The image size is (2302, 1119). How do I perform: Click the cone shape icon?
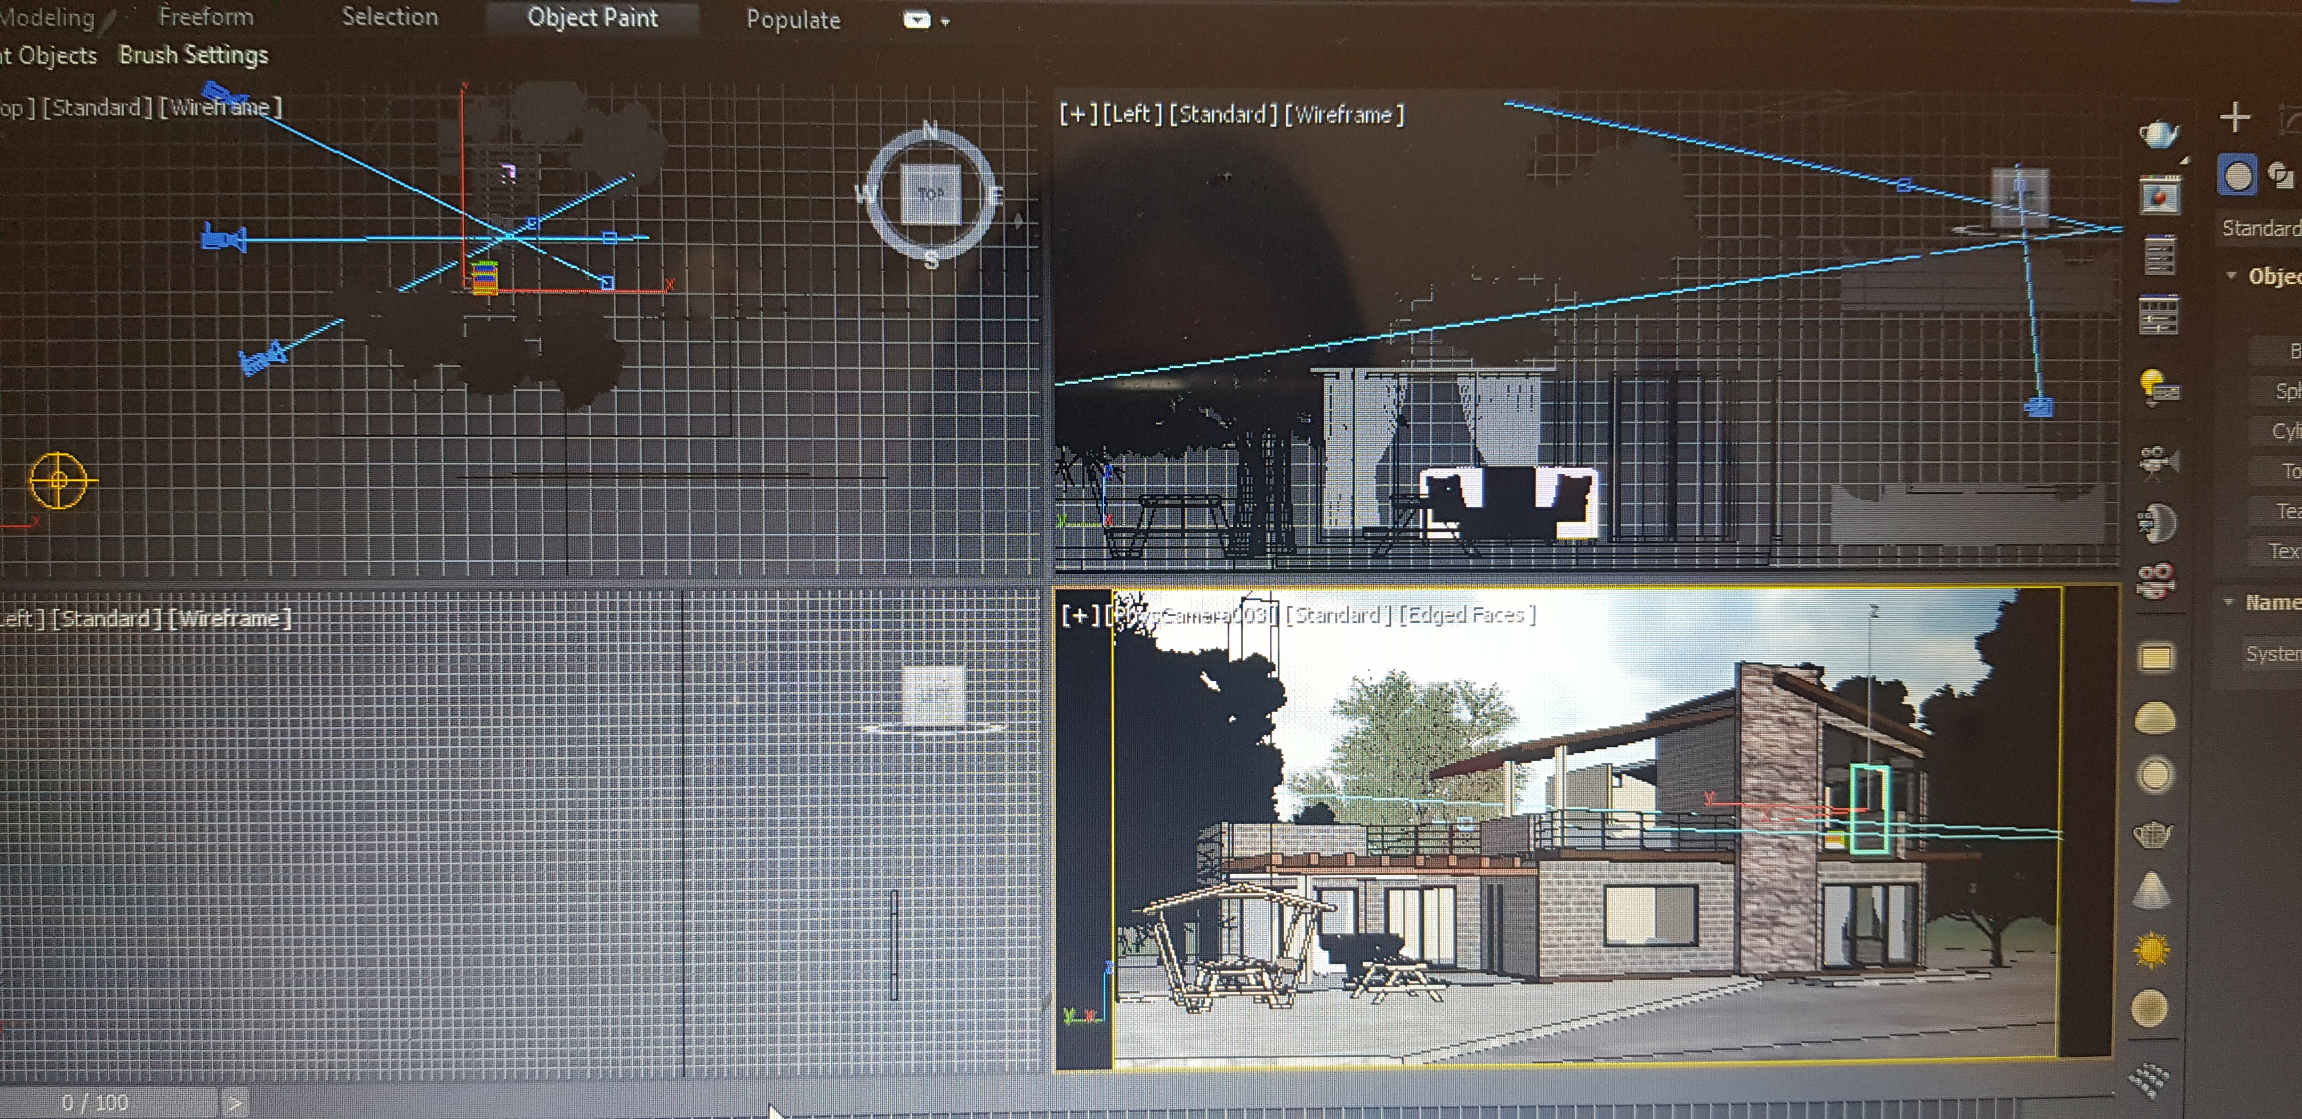click(x=2152, y=889)
